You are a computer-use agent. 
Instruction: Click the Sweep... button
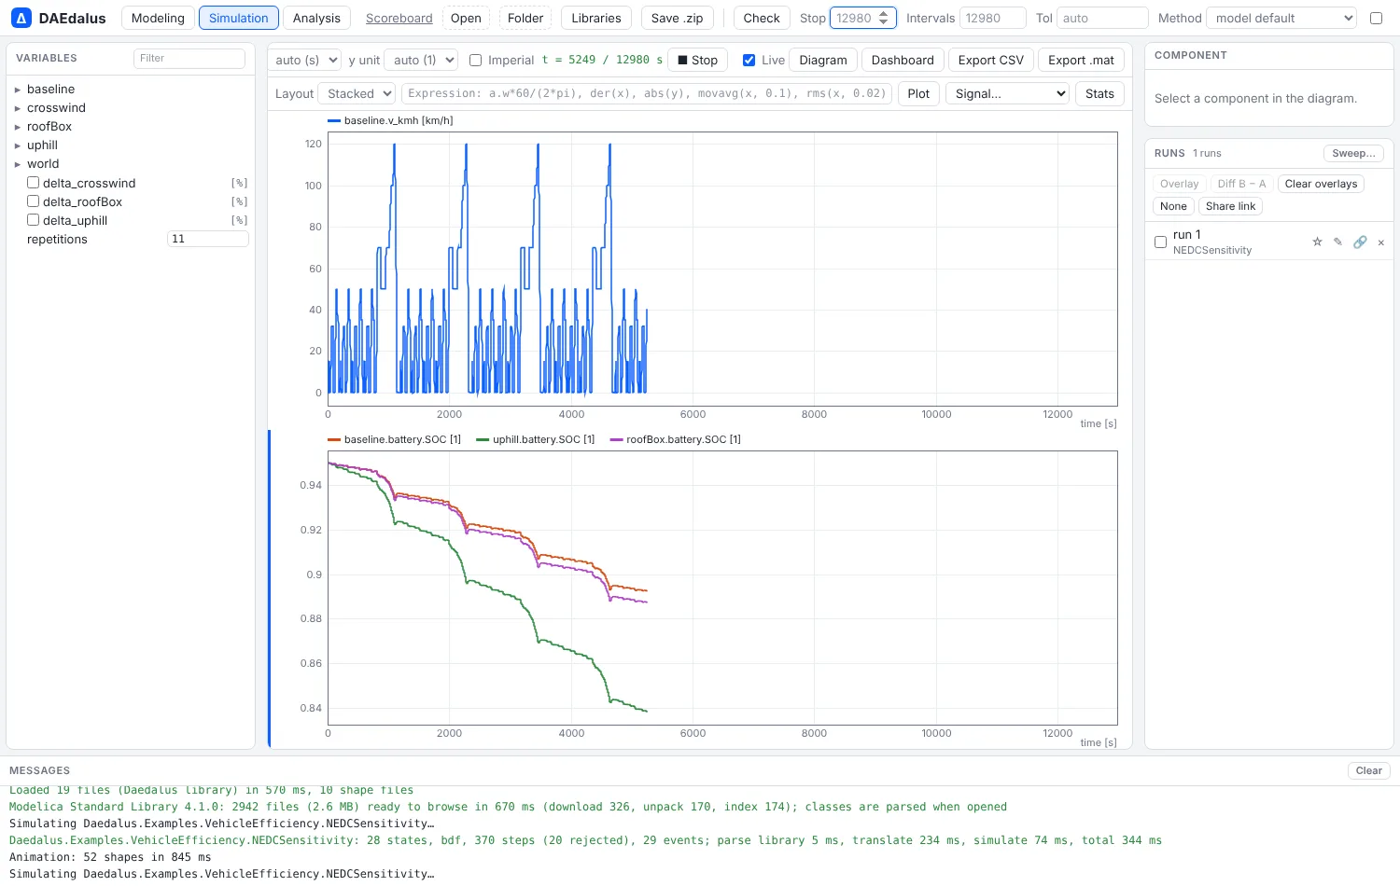click(x=1353, y=153)
